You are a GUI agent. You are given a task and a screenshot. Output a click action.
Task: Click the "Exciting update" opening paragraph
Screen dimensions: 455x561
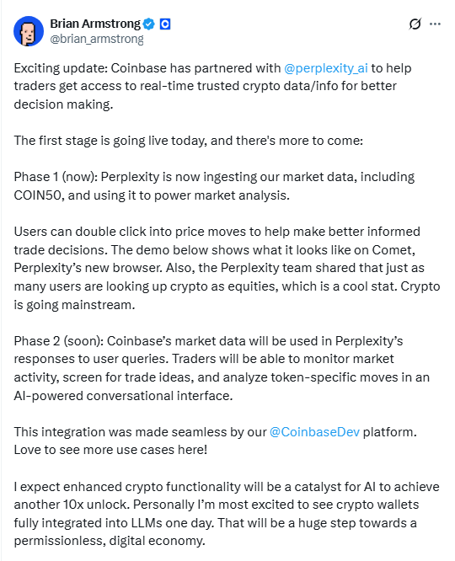pyautogui.click(x=212, y=86)
